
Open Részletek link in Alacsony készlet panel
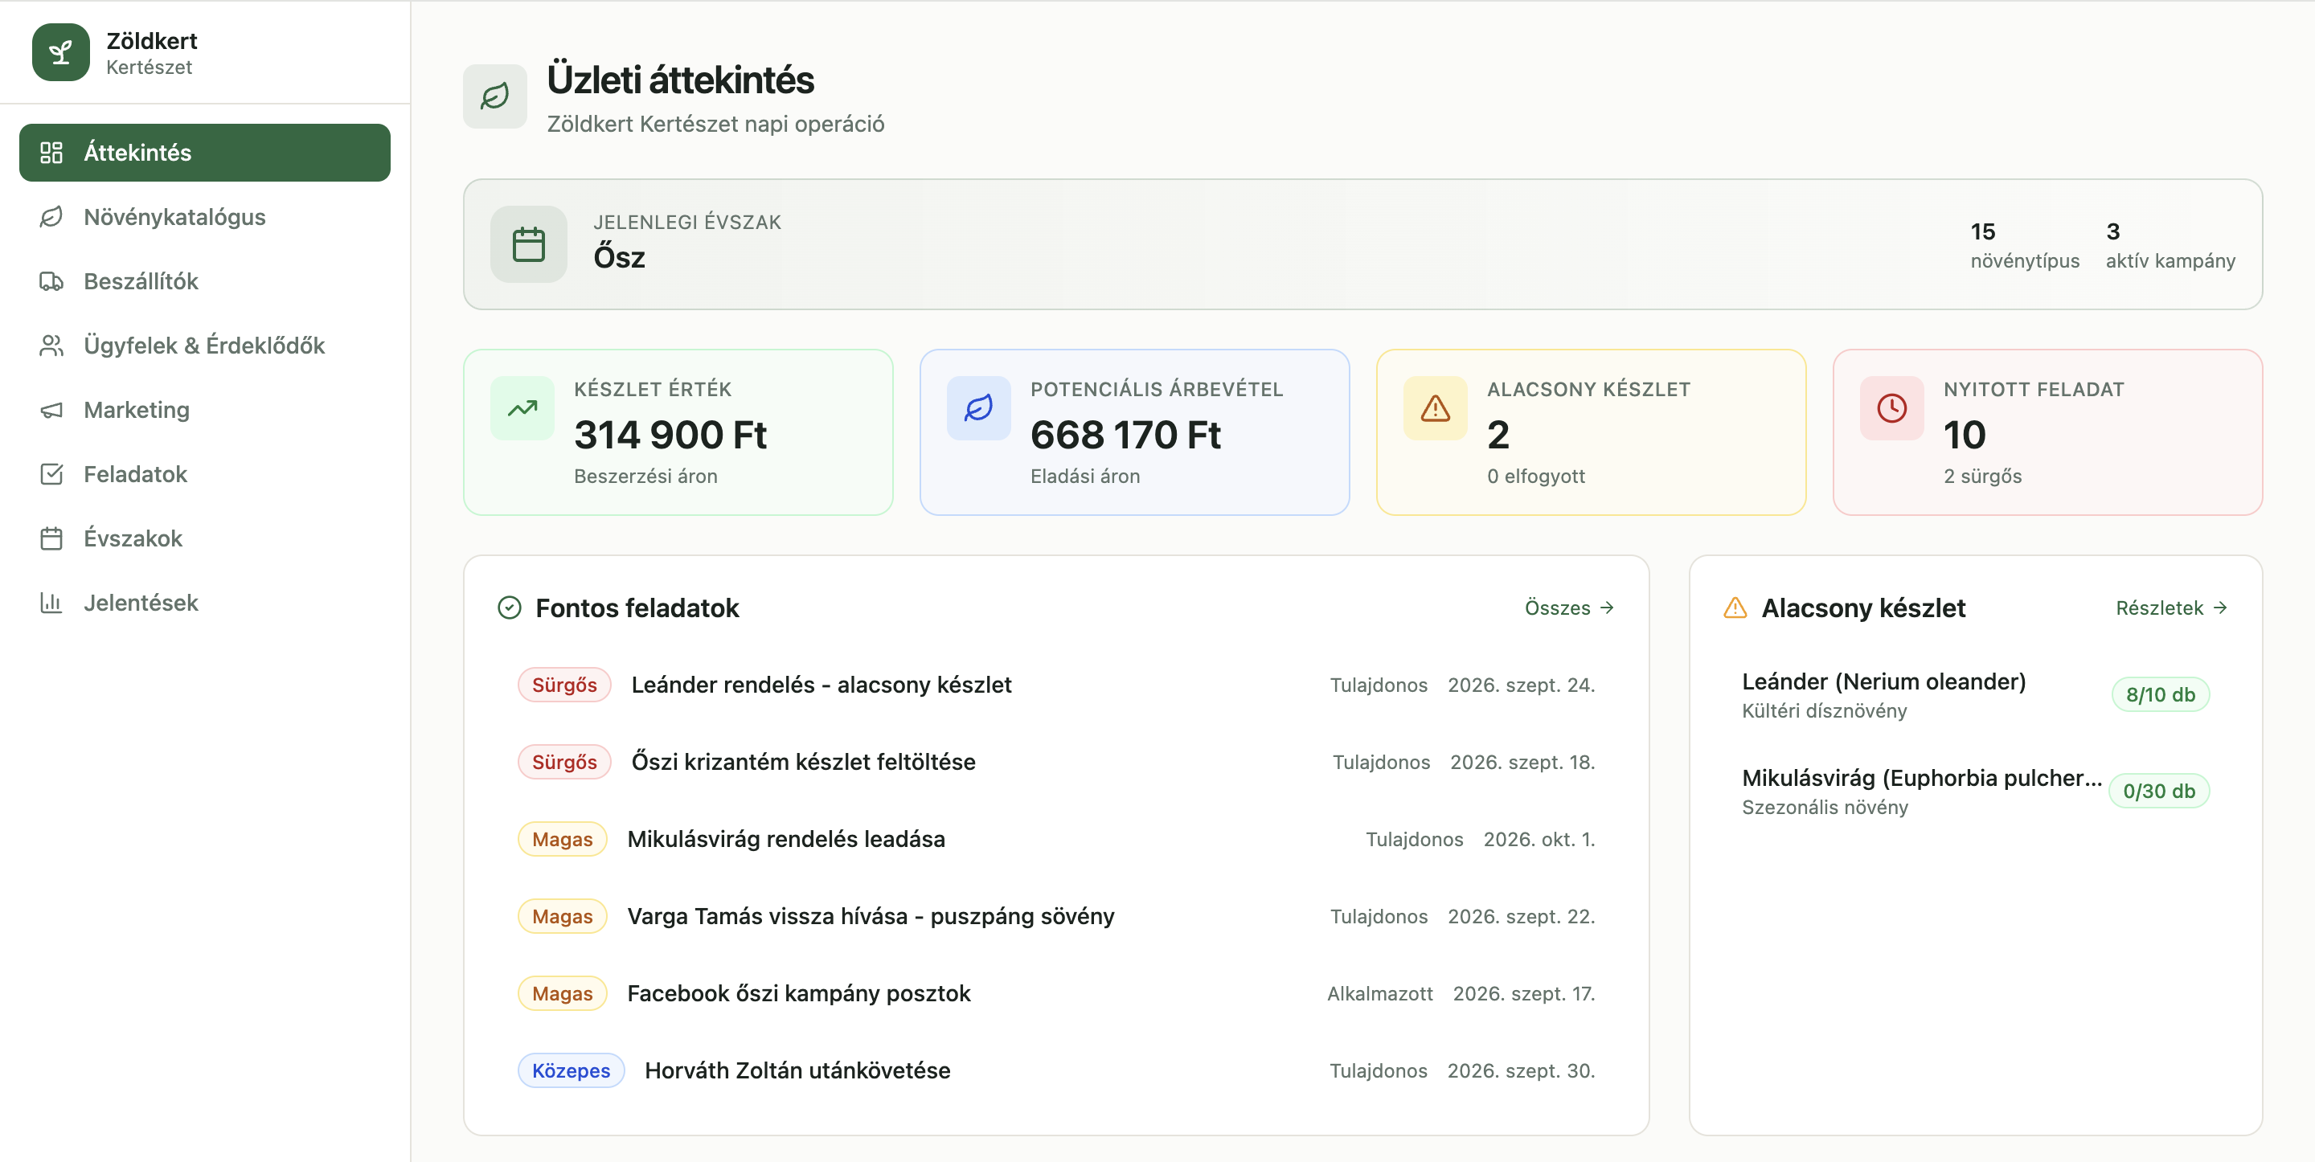coord(2171,608)
